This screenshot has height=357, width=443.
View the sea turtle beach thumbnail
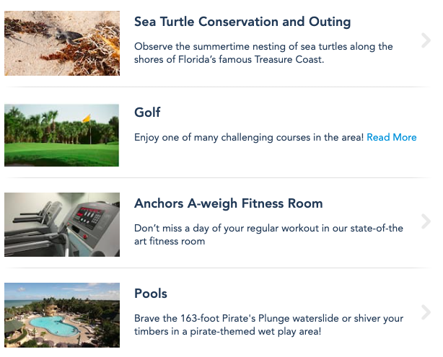point(62,43)
